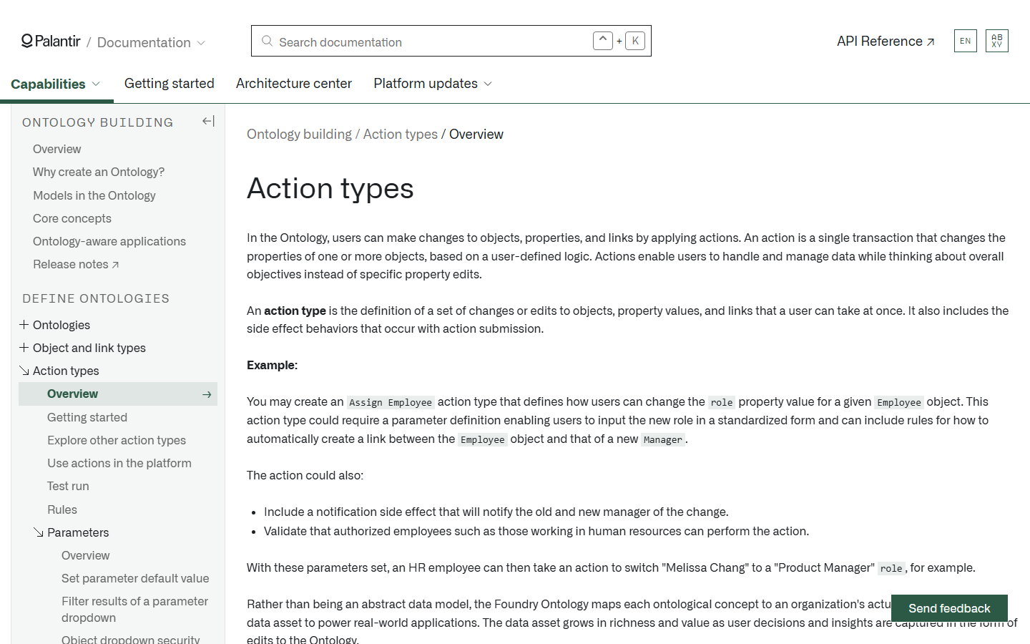Click the Send feedback button

pos(949,608)
